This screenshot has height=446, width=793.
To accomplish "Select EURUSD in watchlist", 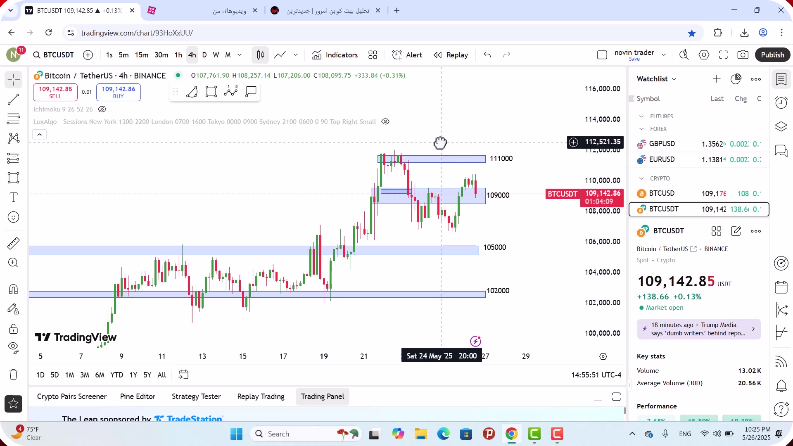I will pos(699,159).
